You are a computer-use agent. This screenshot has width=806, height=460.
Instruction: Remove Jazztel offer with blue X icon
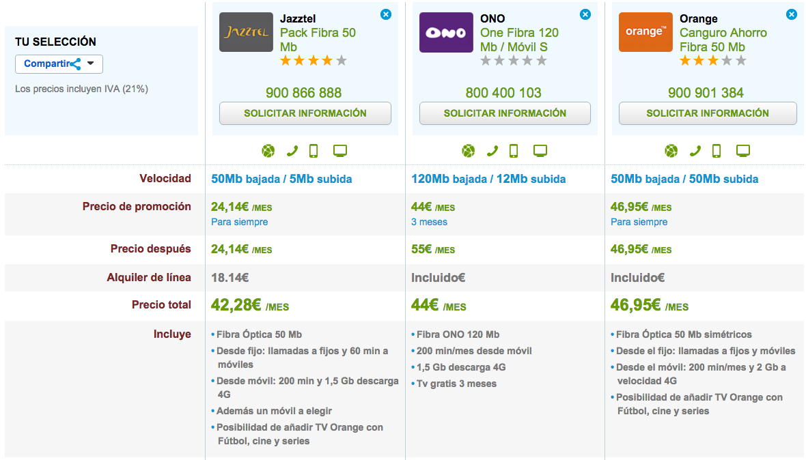click(385, 14)
